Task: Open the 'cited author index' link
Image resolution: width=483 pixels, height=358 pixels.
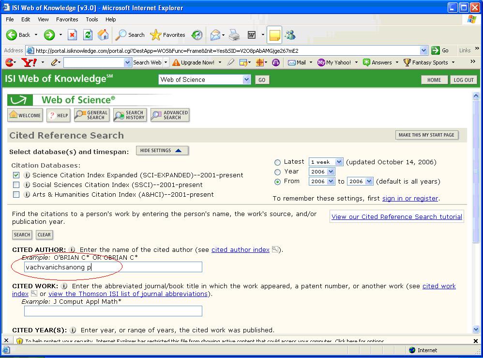Action: 240,249
